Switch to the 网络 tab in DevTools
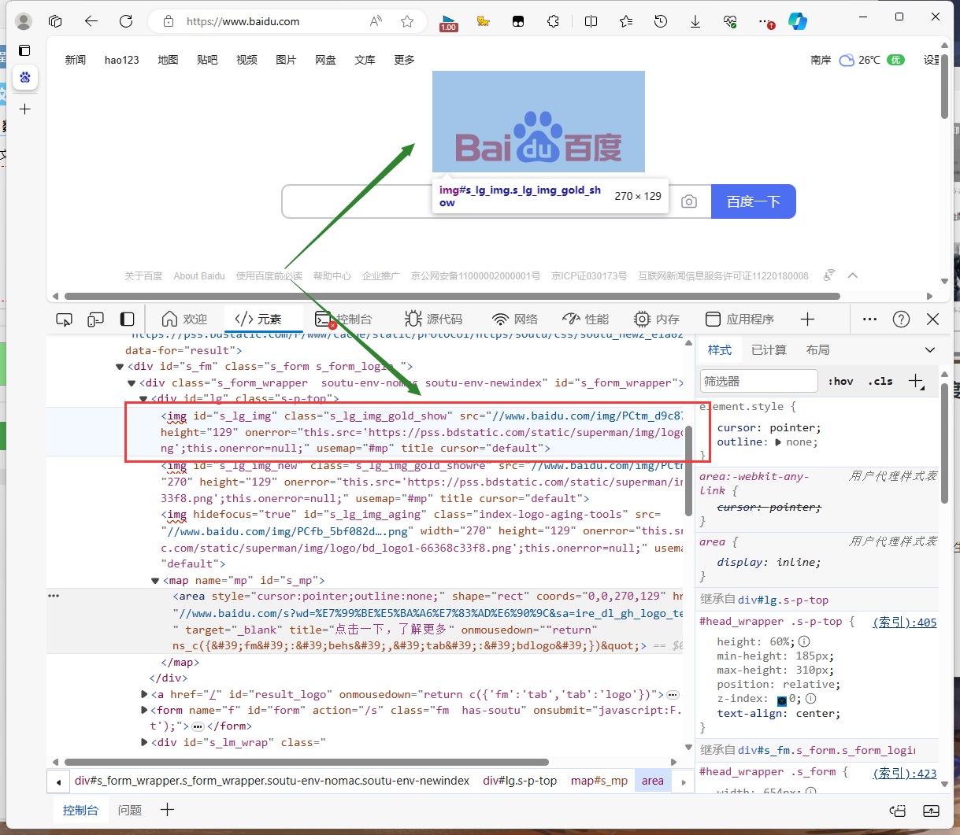 click(515, 320)
